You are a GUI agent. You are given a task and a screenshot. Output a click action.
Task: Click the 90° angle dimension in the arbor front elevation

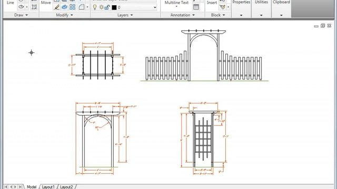[97, 128]
